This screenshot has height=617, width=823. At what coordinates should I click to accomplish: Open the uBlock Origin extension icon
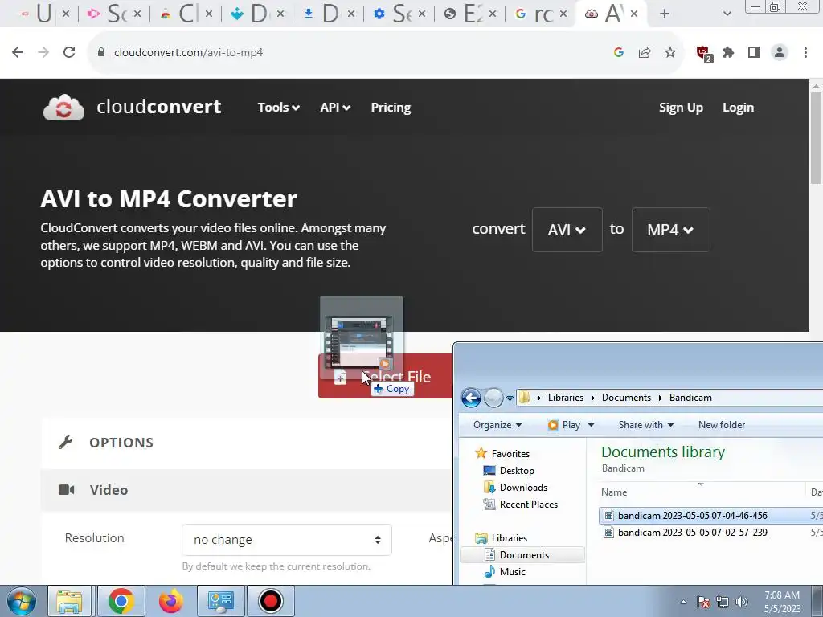703,54
